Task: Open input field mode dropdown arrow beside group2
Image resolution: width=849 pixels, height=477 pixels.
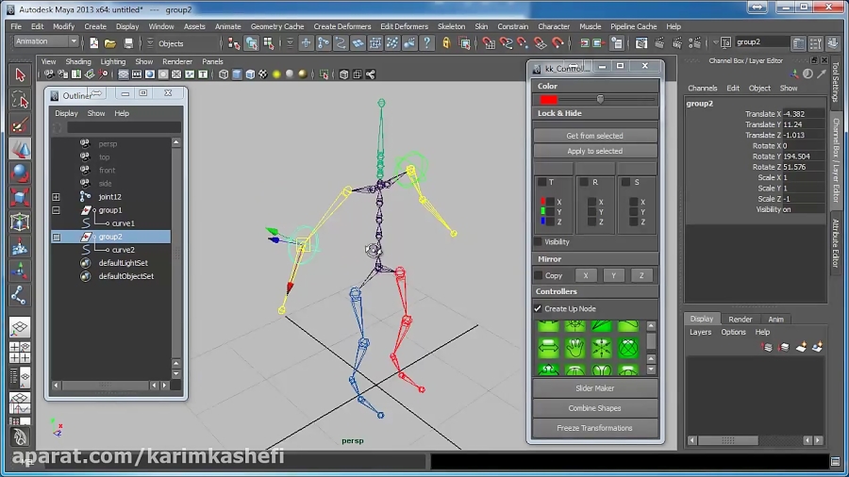Action: tap(716, 42)
